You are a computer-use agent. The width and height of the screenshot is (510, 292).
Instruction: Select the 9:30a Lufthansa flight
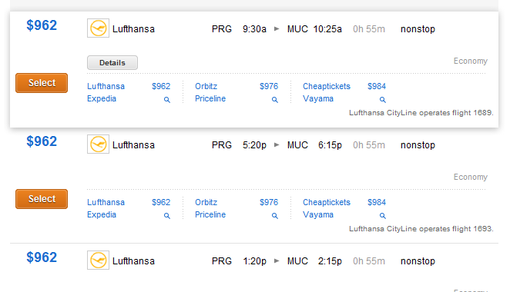pos(42,83)
